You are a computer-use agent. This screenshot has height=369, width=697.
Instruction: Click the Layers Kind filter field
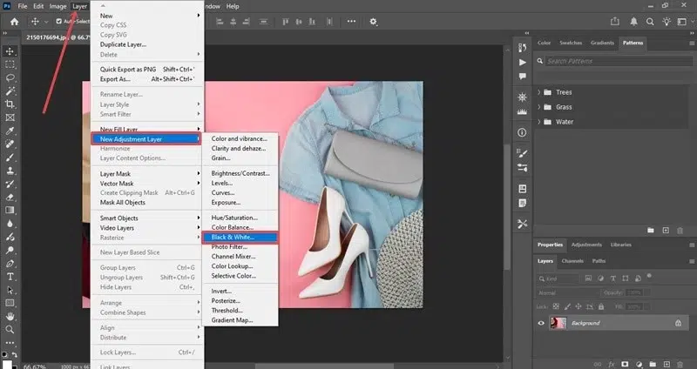[558, 278]
